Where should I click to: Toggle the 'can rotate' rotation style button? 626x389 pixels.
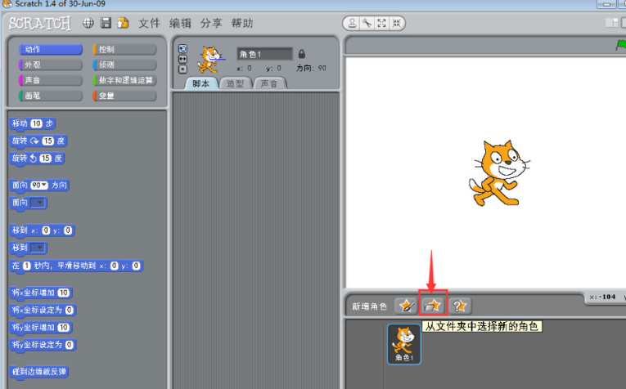182,49
